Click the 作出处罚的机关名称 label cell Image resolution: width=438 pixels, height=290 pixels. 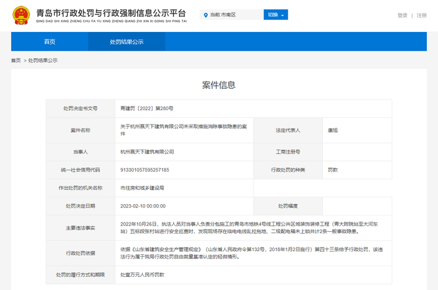point(81,188)
